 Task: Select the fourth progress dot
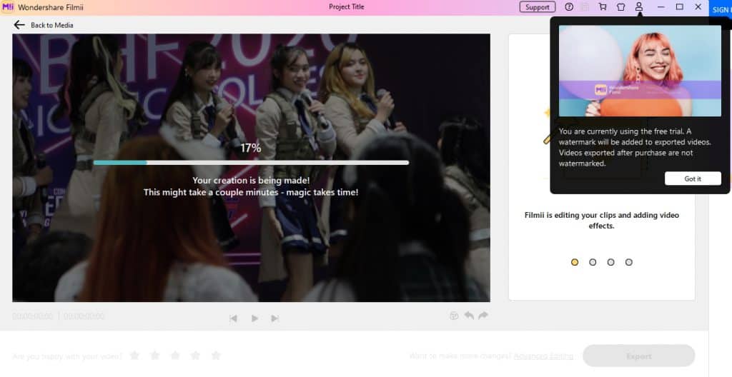coord(629,262)
